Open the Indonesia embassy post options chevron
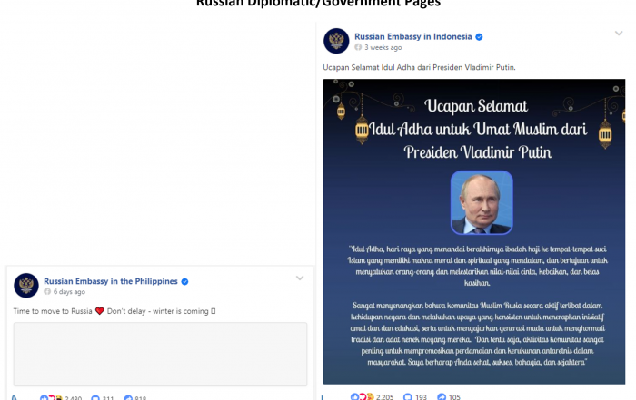 tap(619, 34)
